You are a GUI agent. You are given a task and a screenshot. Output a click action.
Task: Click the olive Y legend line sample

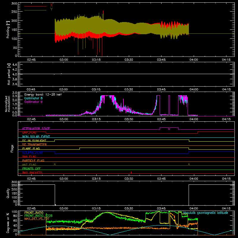(x=35, y=10)
